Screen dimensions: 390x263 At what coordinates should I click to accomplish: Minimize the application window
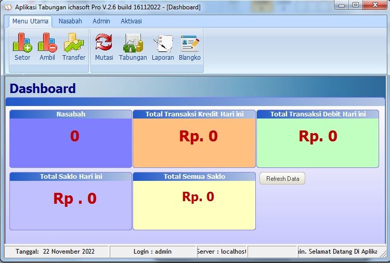click(342, 5)
